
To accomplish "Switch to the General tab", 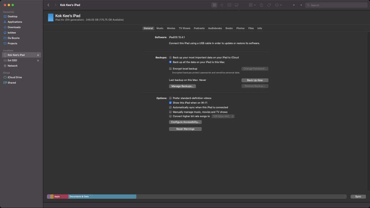I will pos(148,28).
